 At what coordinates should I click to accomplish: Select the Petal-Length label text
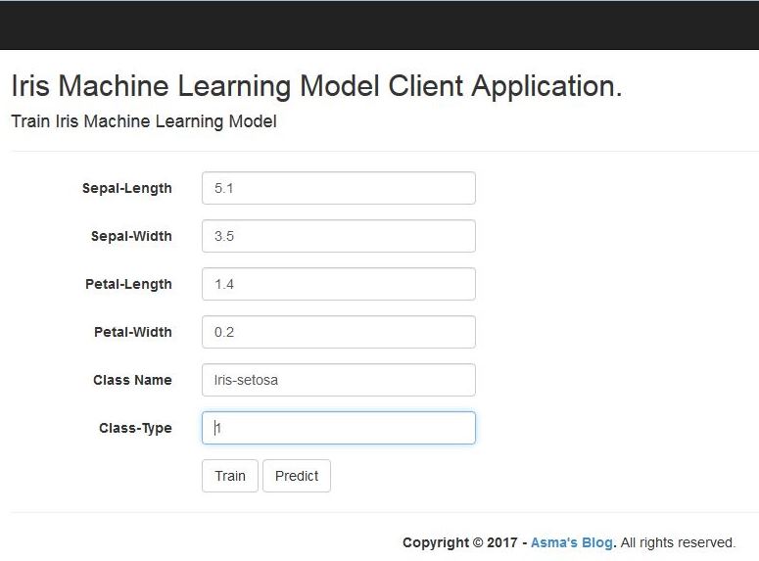tap(128, 284)
